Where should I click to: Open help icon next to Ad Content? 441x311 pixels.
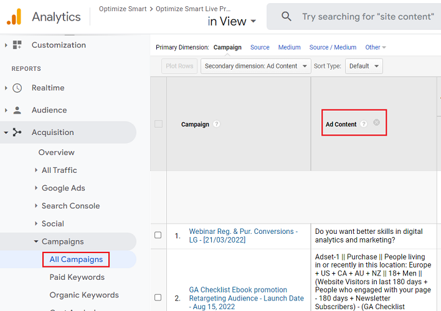tap(364, 124)
